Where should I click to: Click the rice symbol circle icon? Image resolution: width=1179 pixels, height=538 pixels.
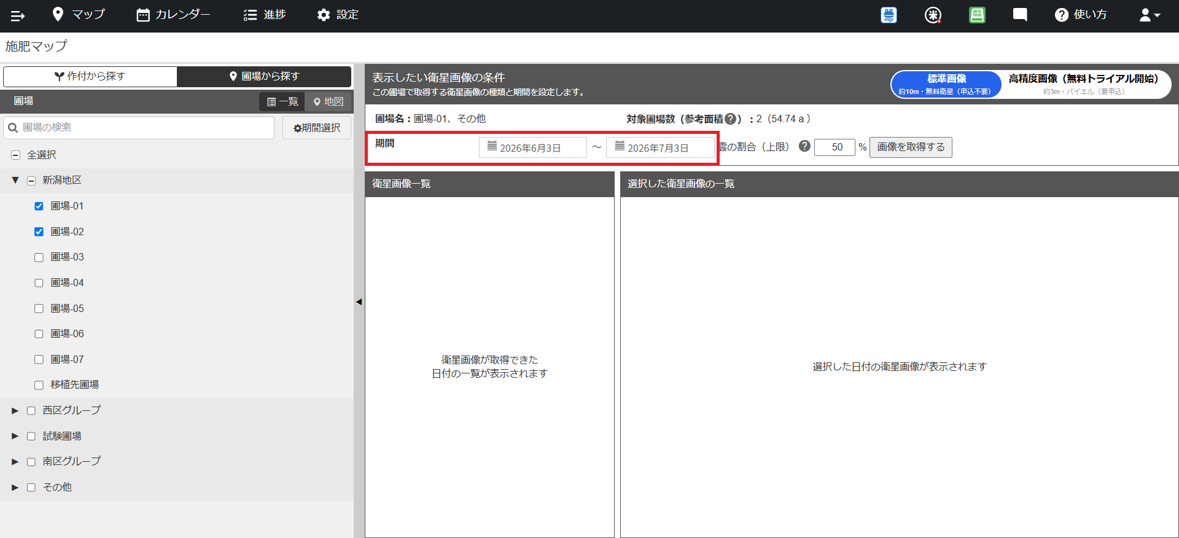tap(933, 15)
